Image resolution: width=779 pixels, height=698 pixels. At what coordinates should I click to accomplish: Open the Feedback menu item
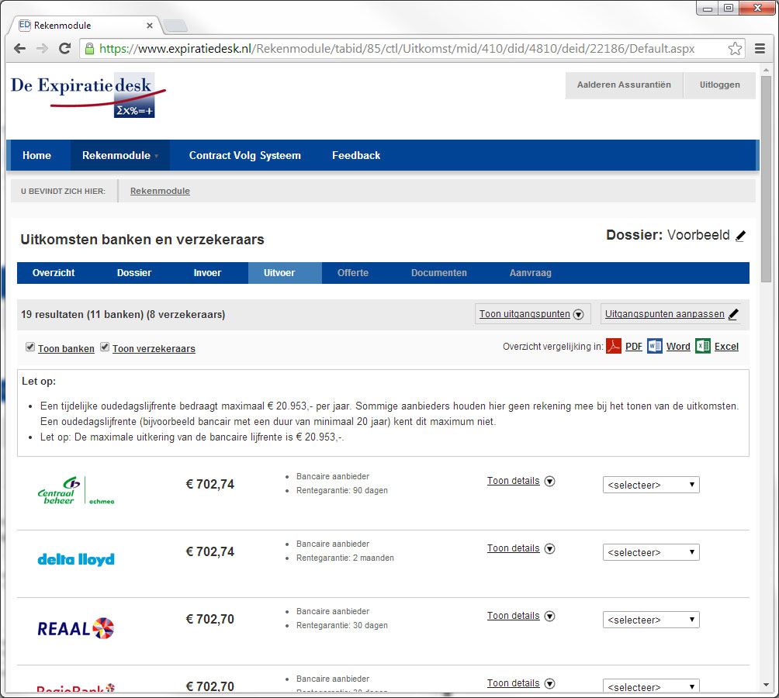click(356, 155)
